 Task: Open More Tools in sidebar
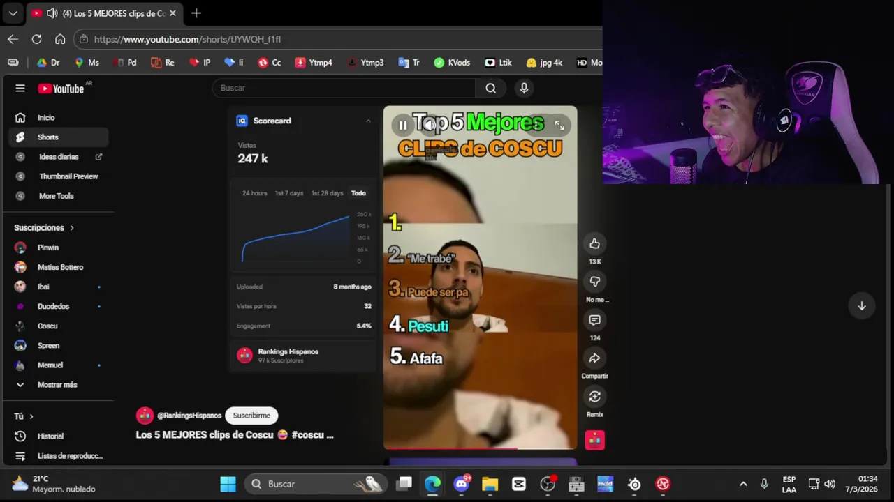[59, 196]
